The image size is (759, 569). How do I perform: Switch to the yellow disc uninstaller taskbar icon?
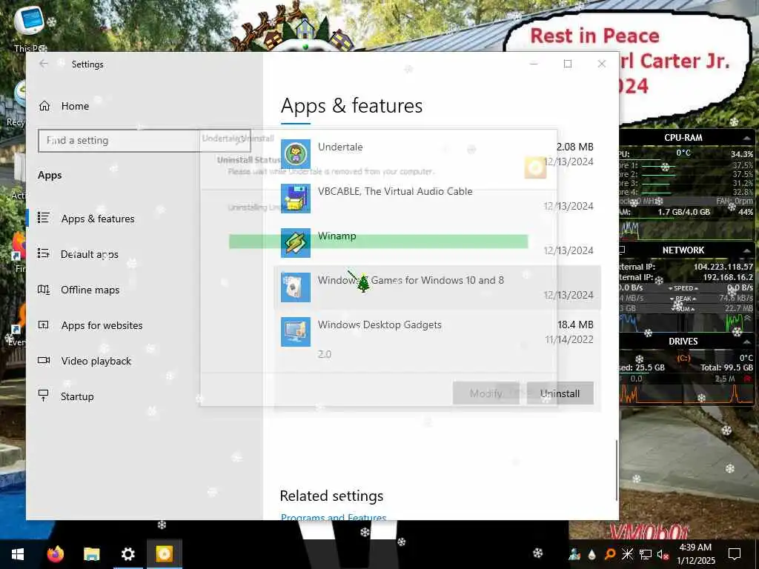point(164,554)
